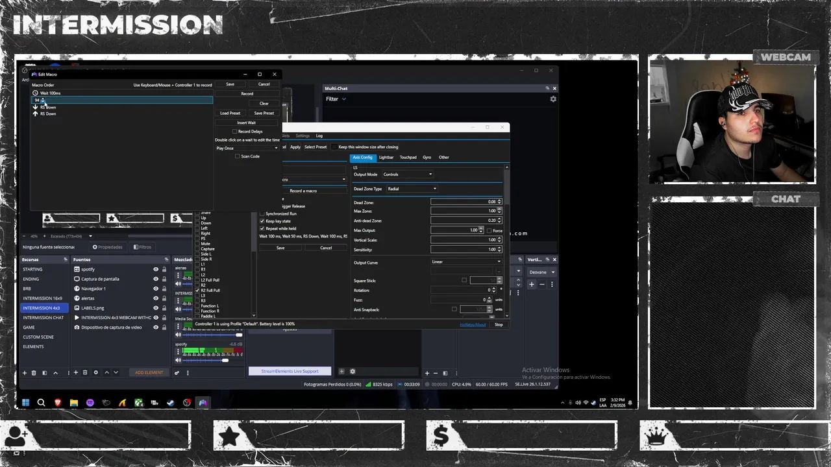Image resolution: width=831 pixels, height=467 pixels.
Task: Expand the Multi-Chat Filter dropdown
Action: pyautogui.click(x=336, y=99)
